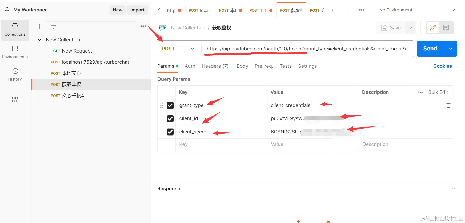The height and width of the screenshot is (223, 465).
Task: Uncheck the client_id parameter checkbox
Action: [x=170, y=118]
